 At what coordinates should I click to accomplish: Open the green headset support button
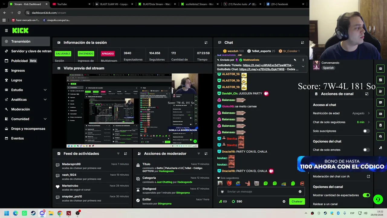378,200
